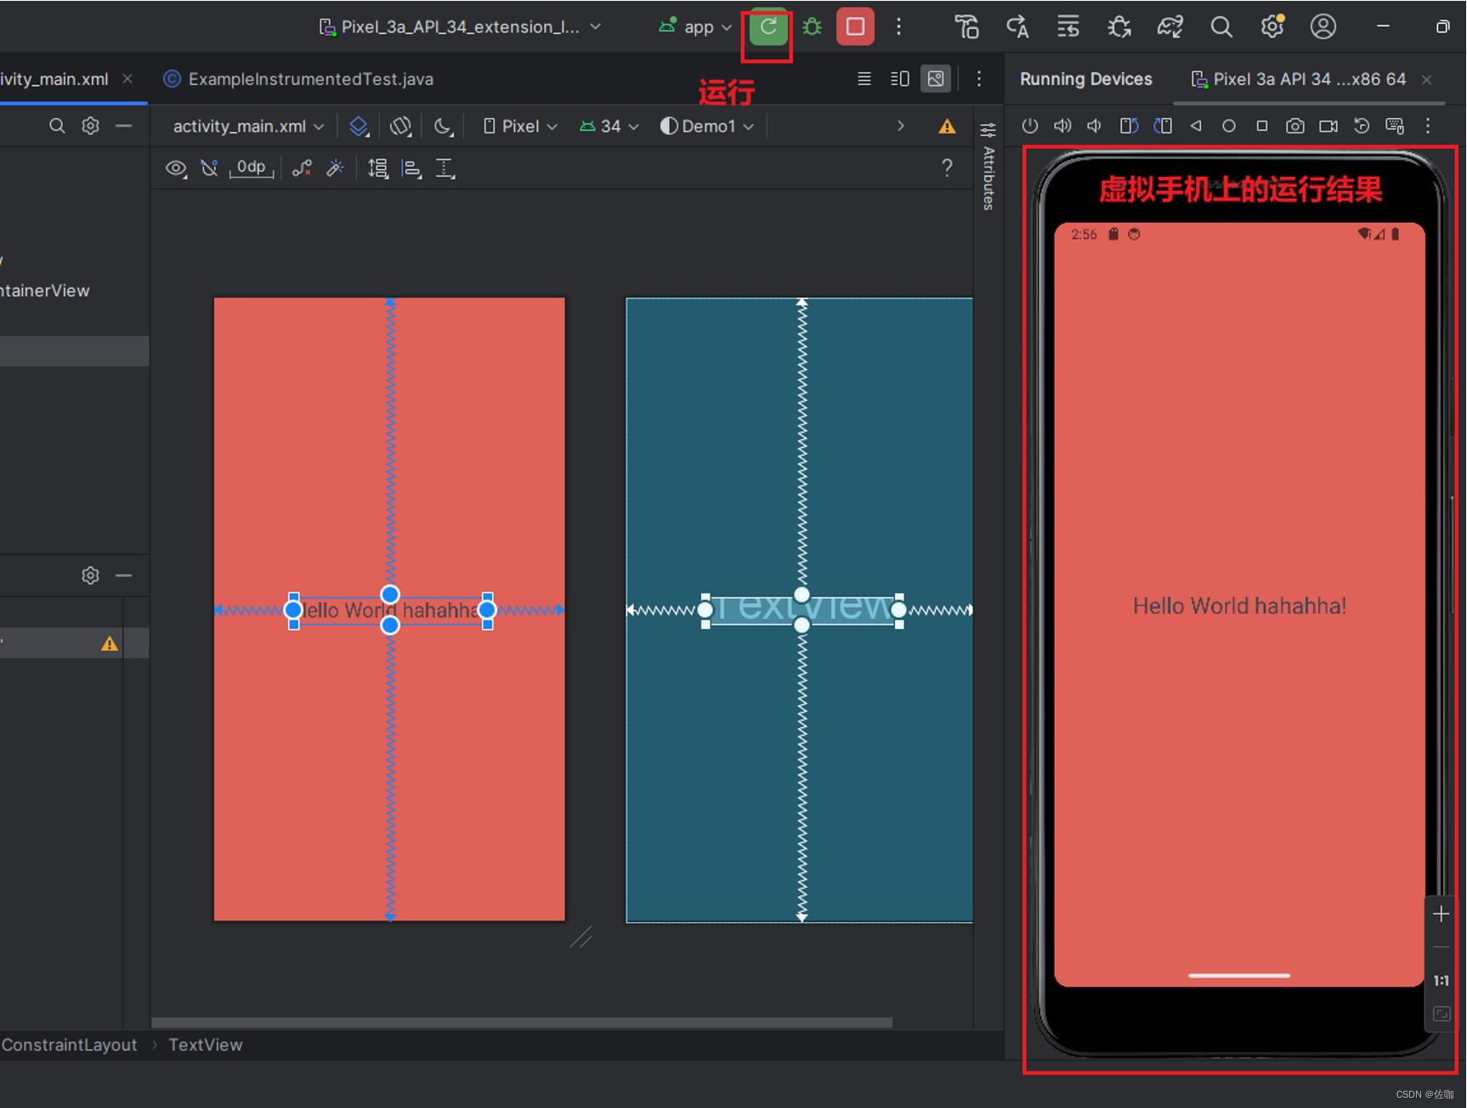Screen dimensions: 1467x1108
Task: Open the API 34 version dropdown
Action: tap(609, 127)
